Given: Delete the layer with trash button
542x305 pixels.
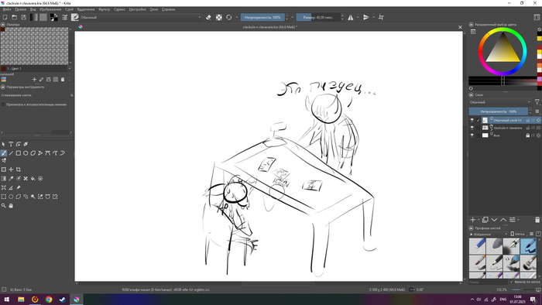Looking at the screenshot, I should click(537, 220).
